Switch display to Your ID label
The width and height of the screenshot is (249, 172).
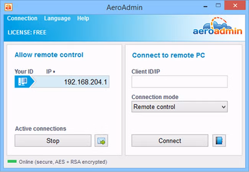click(x=24, y=71)
